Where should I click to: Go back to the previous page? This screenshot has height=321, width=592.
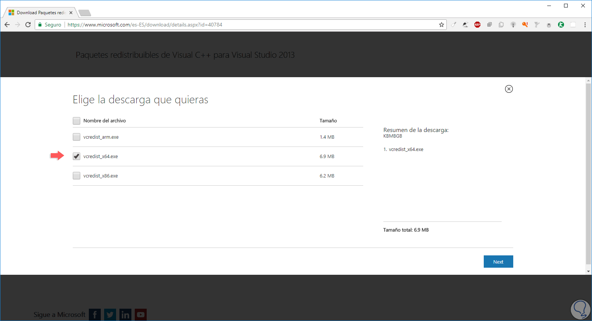click(x=7, y=25)
